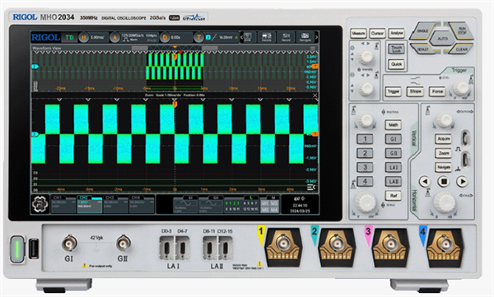This screenshot has height=297, width=494.
Task: Show previous toolbar items with left arrow
Action: point(242,37)
